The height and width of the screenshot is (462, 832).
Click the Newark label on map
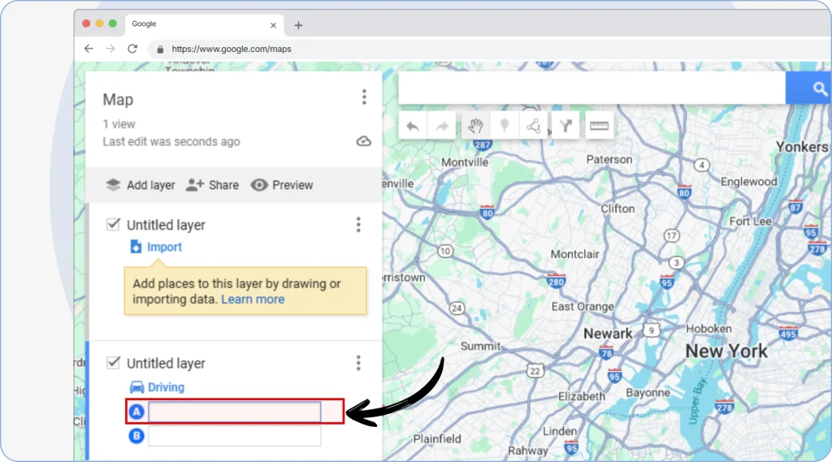tap(608, 334)
